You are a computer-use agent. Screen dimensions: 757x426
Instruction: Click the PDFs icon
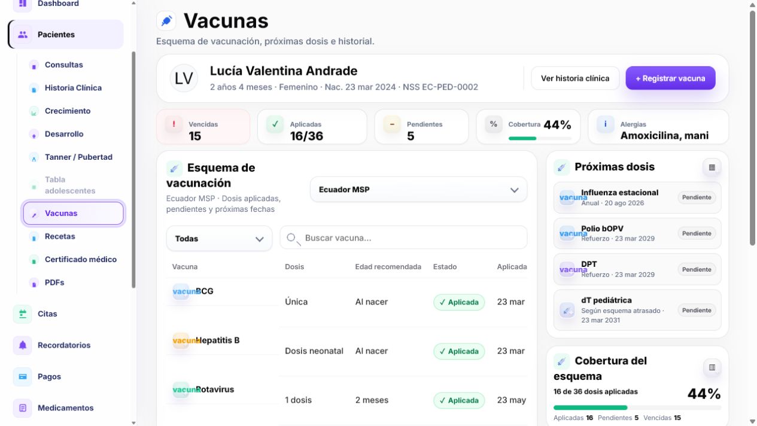point(34,282)
